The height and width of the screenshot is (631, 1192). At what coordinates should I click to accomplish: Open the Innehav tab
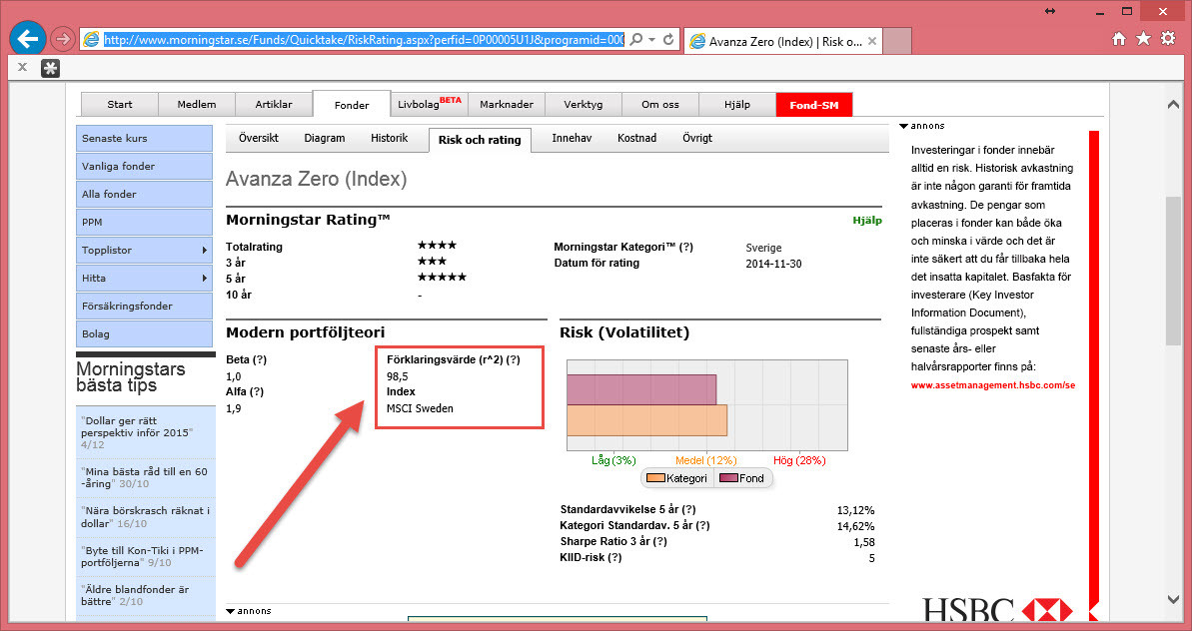point(572,139)
